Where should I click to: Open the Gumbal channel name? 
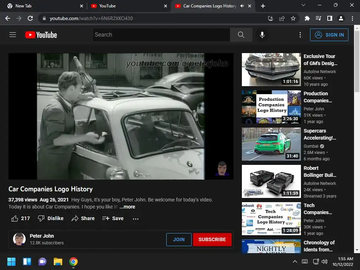(311, 146)
